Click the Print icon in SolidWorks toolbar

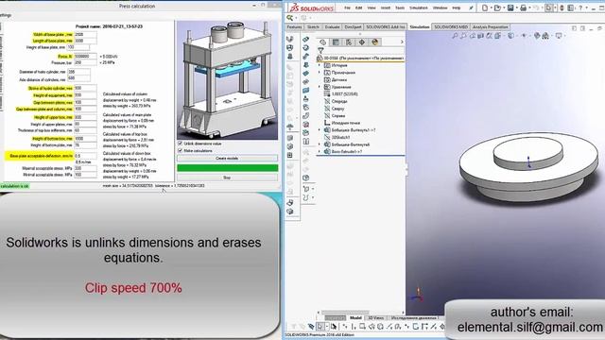(524, 8)
